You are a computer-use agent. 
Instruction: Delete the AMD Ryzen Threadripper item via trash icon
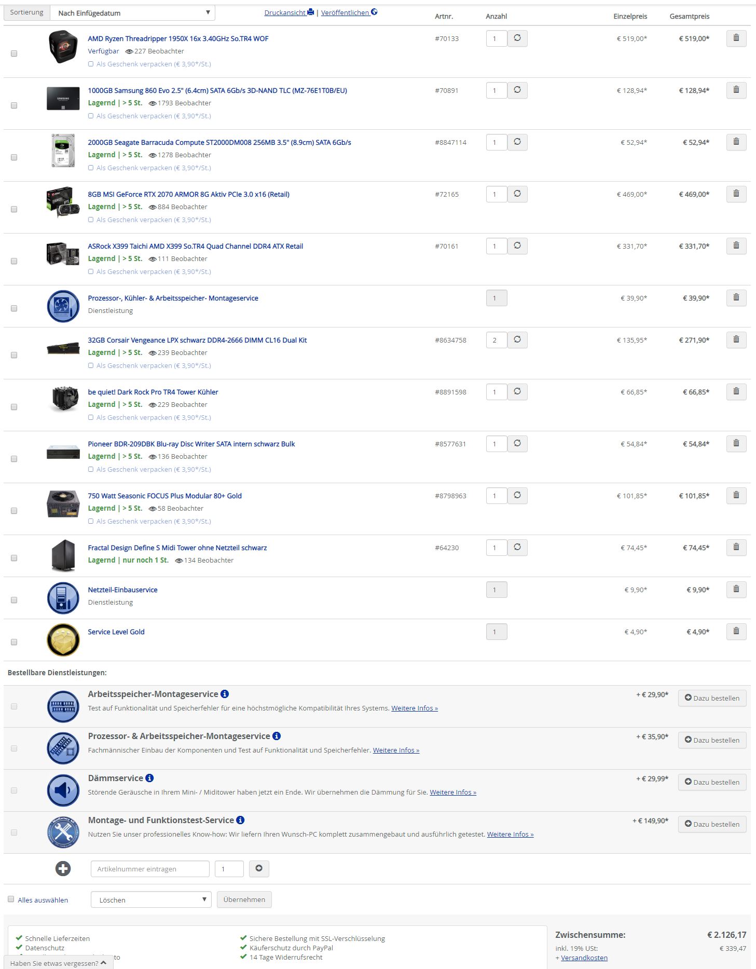pyautogui.click(x=736, y=38)
